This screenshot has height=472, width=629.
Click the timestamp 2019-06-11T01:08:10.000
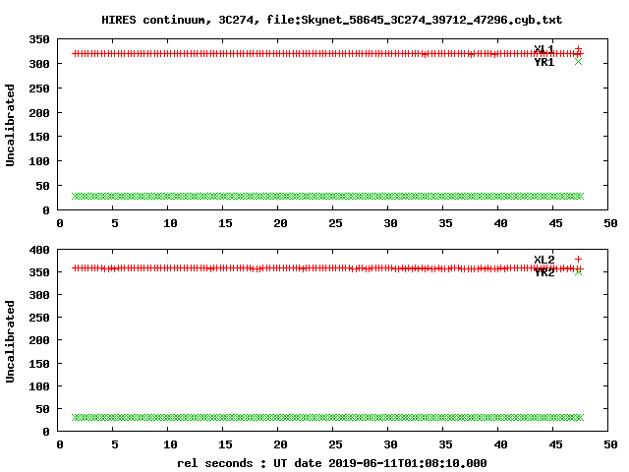point(408,463)
